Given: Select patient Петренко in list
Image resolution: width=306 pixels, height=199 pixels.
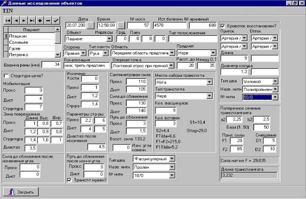Looking at the screenshot, I should tap(32, 55).
